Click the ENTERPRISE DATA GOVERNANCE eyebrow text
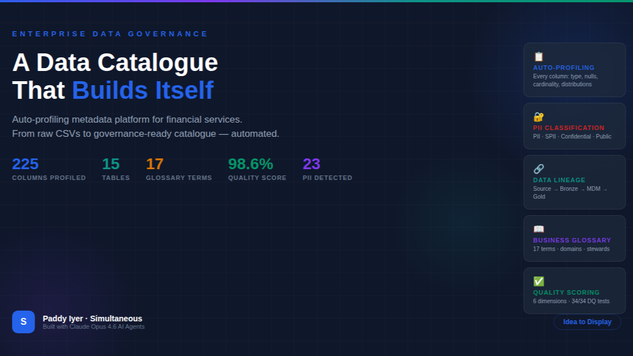This screenshot has height=356, width=633. (110, 33)
